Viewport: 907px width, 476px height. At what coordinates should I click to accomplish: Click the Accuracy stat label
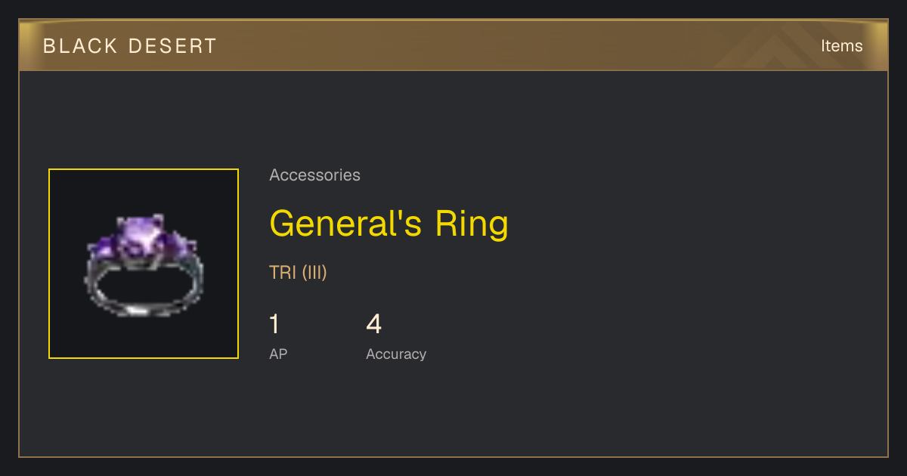396,354
